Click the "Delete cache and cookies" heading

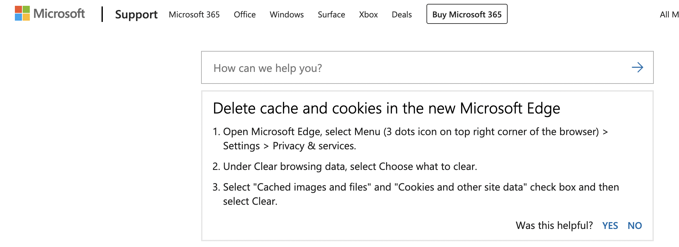pyautogui.click(x=386, y=108)
